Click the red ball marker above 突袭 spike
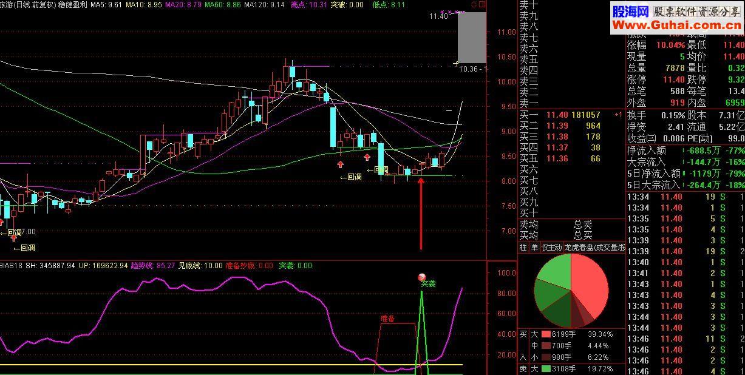The height and width of the screenshot is (375, 745). (x=422, y=277)
